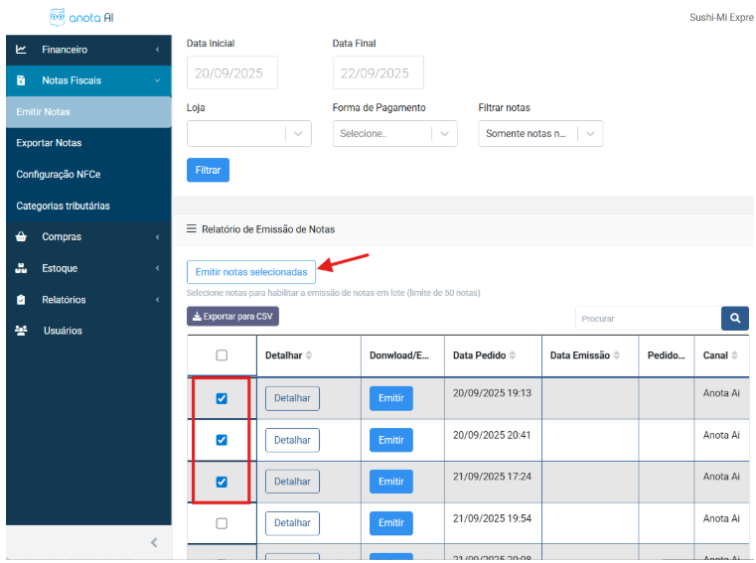Image resolution: width=756 pixels, height=563 pixels.
Task: Open Exportar Notas in sidebar
Action: coord(49,143)
